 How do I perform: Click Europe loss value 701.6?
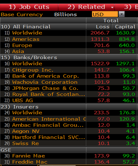(102, 45)
